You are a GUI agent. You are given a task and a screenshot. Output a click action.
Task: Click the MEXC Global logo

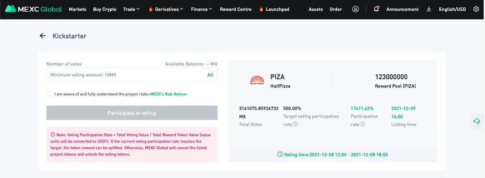pyautogui.click(x=34, y=9)
